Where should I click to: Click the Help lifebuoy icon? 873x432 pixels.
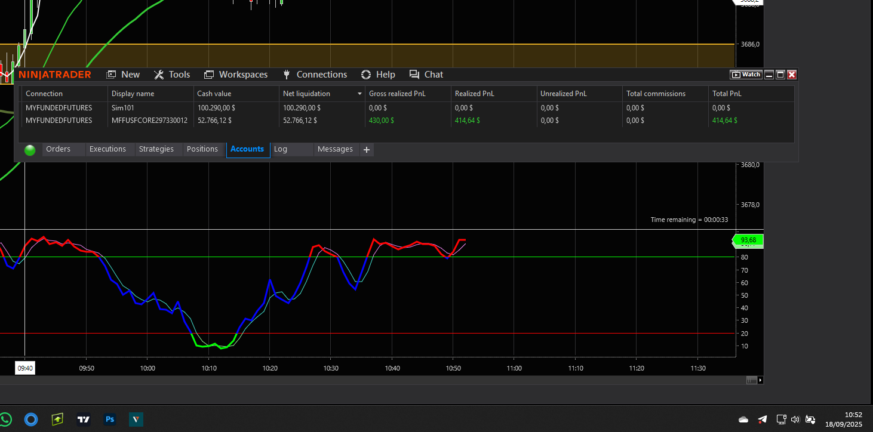tap(367, 75)
